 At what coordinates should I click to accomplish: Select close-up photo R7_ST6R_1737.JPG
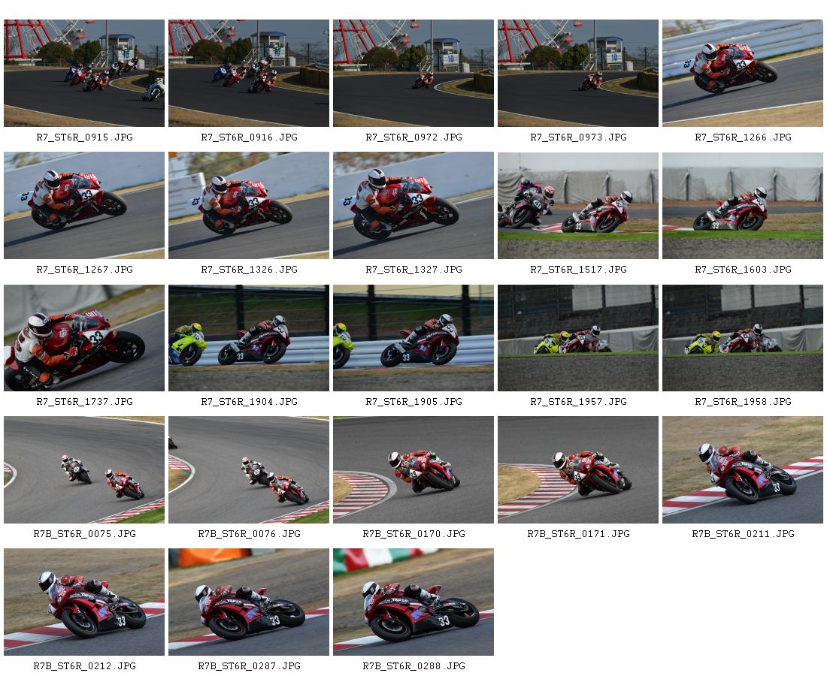pos(84,338)
